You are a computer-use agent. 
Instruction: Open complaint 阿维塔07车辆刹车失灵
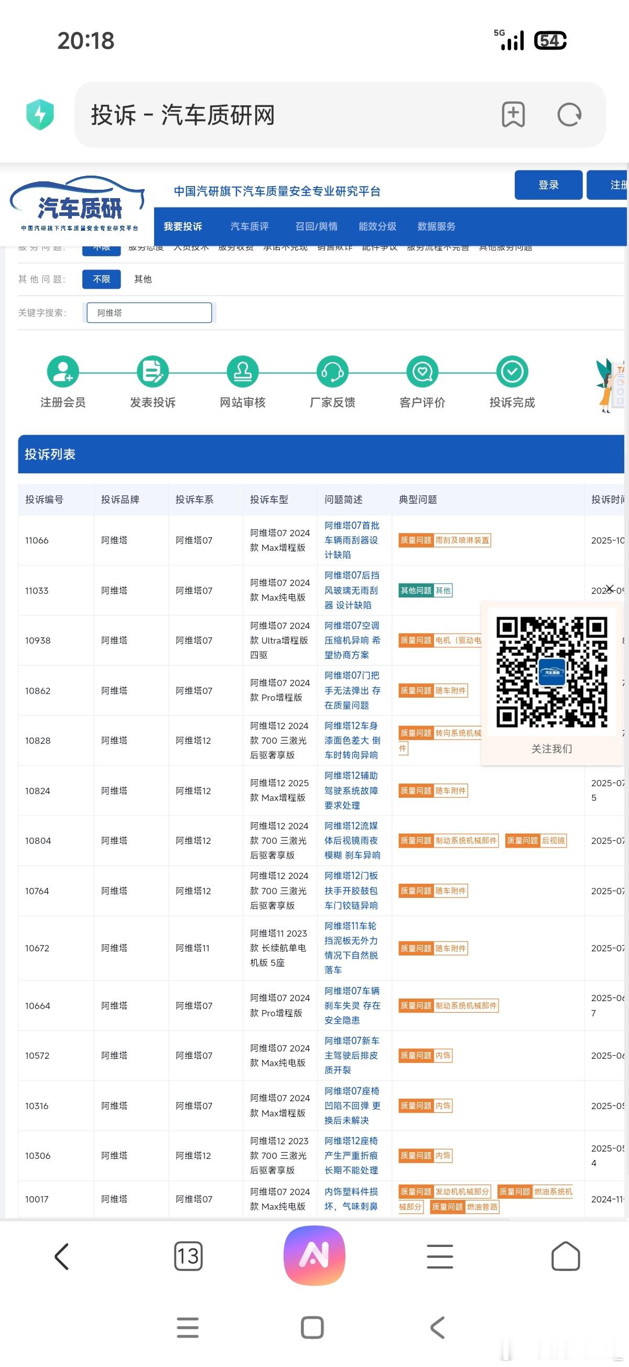click(x=352, y=1005)
